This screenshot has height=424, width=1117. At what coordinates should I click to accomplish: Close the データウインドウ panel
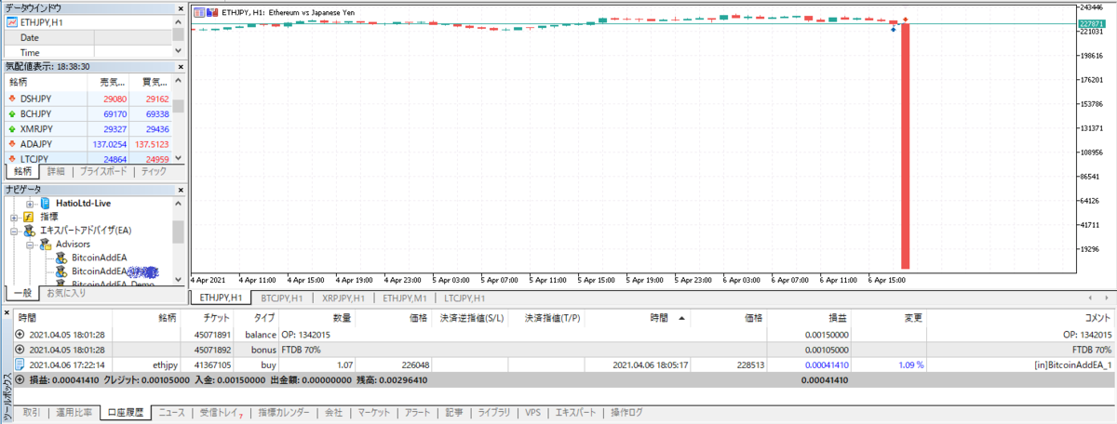pyautogui.click(x=179, y=7)
